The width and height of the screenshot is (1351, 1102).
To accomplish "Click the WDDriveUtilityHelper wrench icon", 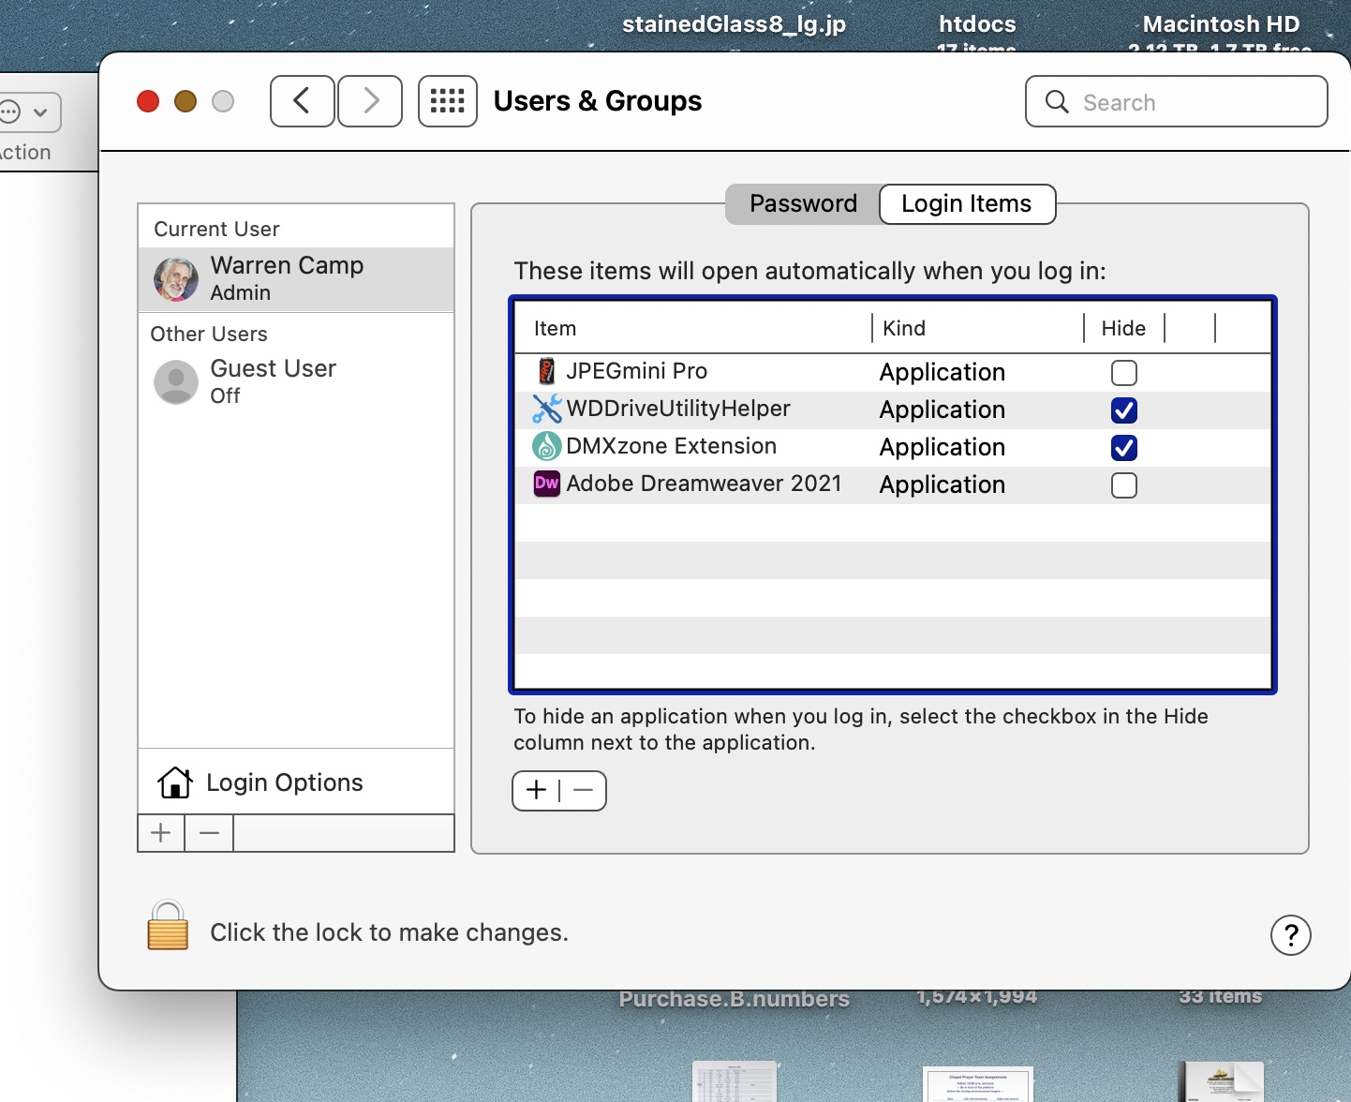I will (x=546, y=409).
